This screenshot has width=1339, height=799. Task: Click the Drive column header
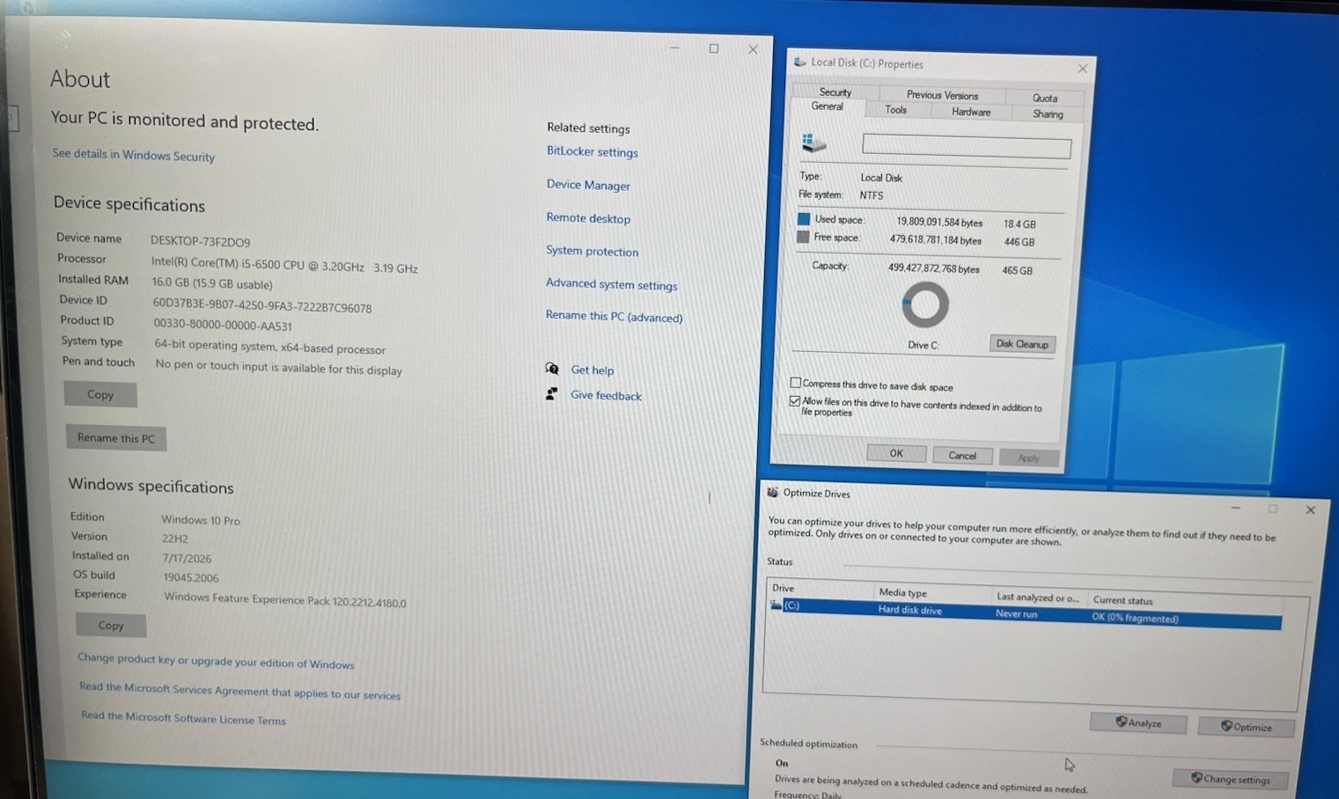click(820, 589)
